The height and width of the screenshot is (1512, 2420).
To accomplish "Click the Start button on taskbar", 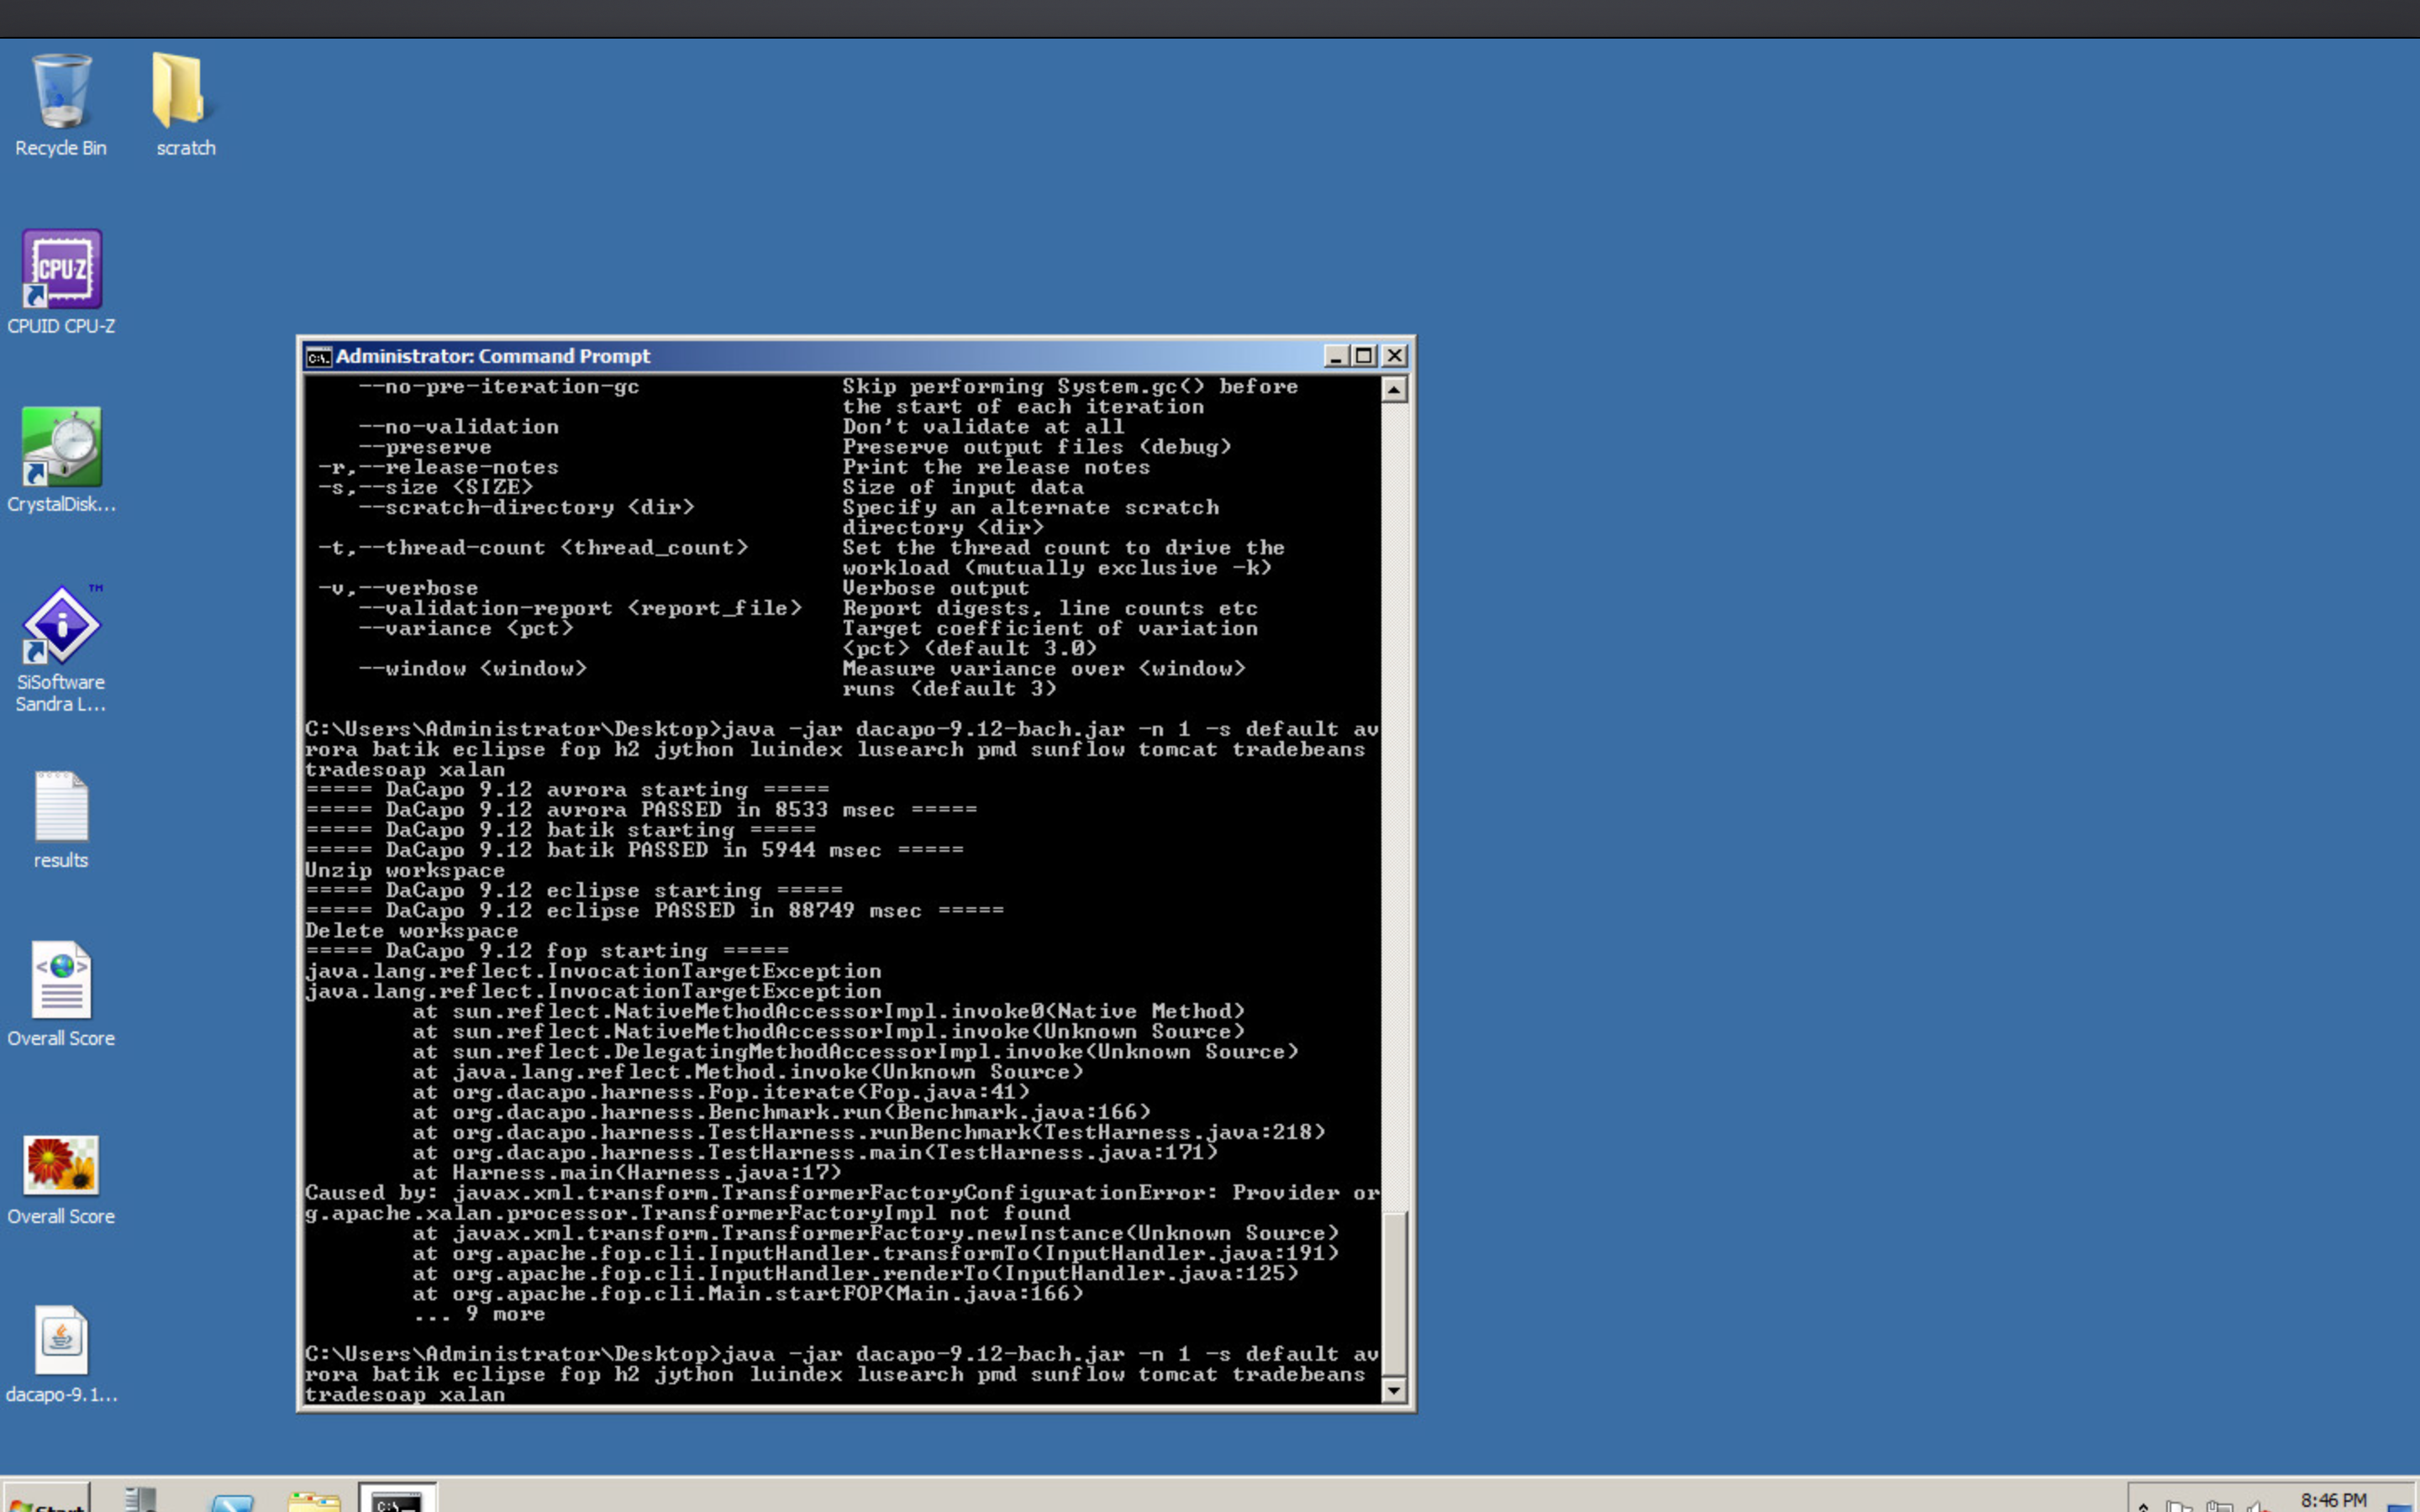I will coord(45,1500).
